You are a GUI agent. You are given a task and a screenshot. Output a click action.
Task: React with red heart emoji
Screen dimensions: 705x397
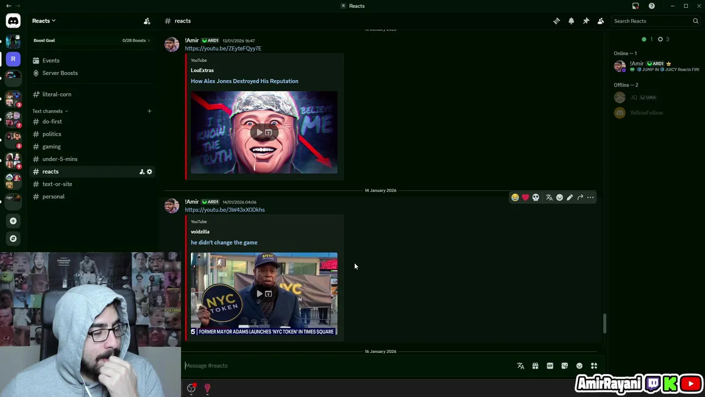[525, 197]
